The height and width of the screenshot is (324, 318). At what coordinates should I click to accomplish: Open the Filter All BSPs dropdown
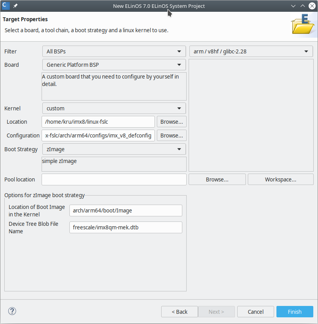[114, 51]
